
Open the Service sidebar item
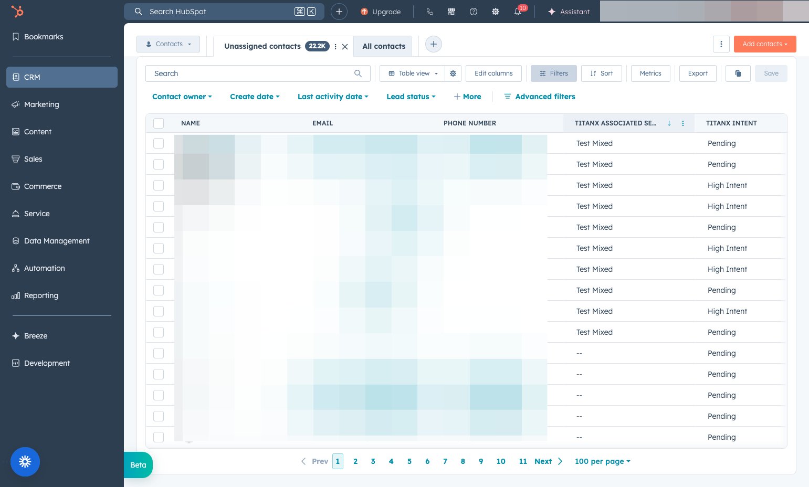point(62,214)
